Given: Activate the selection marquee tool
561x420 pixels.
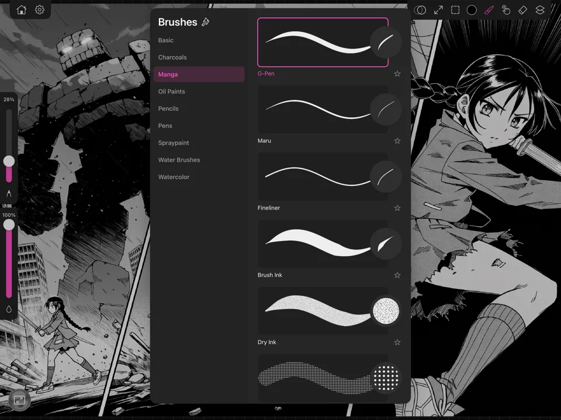Looking at the screenshot, I should click(455, 10).
